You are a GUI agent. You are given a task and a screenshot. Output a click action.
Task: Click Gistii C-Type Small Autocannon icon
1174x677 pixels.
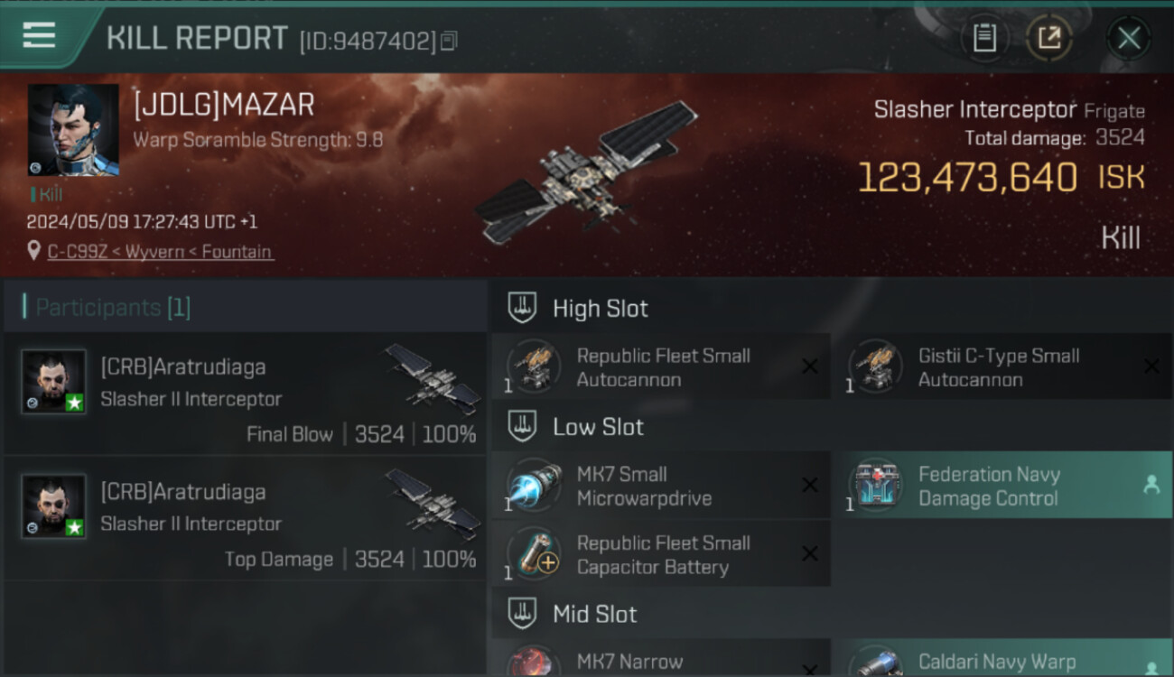tap(875, 366)
